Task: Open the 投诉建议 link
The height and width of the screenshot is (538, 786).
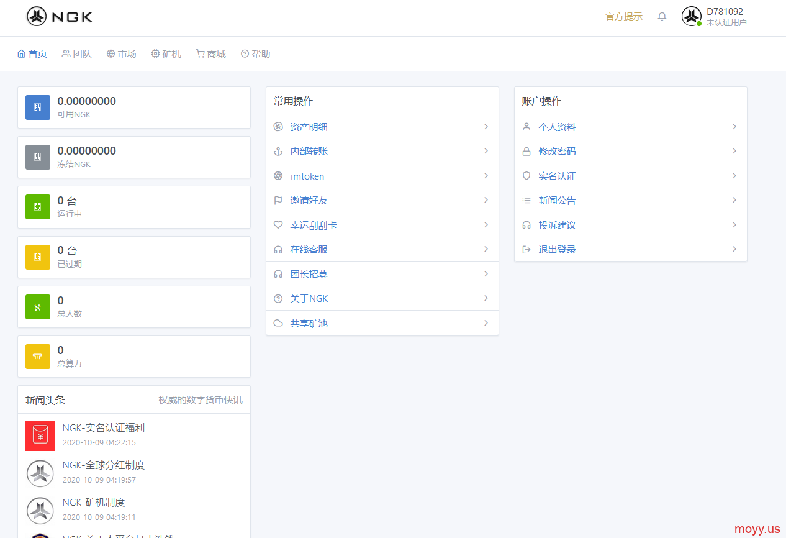Action: (x=558, y=225)
